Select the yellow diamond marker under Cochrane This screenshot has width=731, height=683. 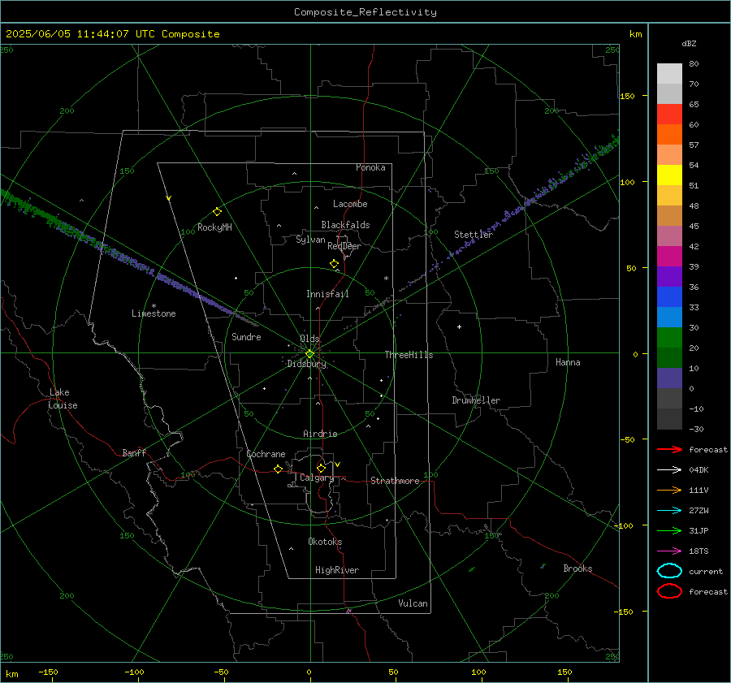278,469
